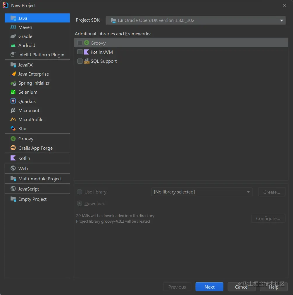Click the IntelliJ IDEA logo in title bar
The height and width of the screenshot is (295, 293).
point(6,5)
